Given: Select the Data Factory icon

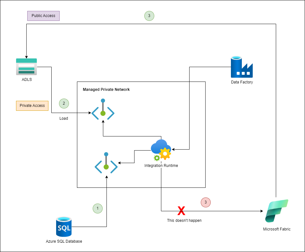Looking at the screenshot, I should (x=242, y=67).
